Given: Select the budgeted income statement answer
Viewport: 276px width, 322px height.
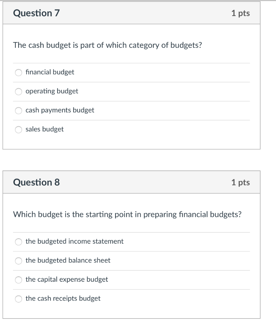Looking at the screenshot, I should pos(18,241).
